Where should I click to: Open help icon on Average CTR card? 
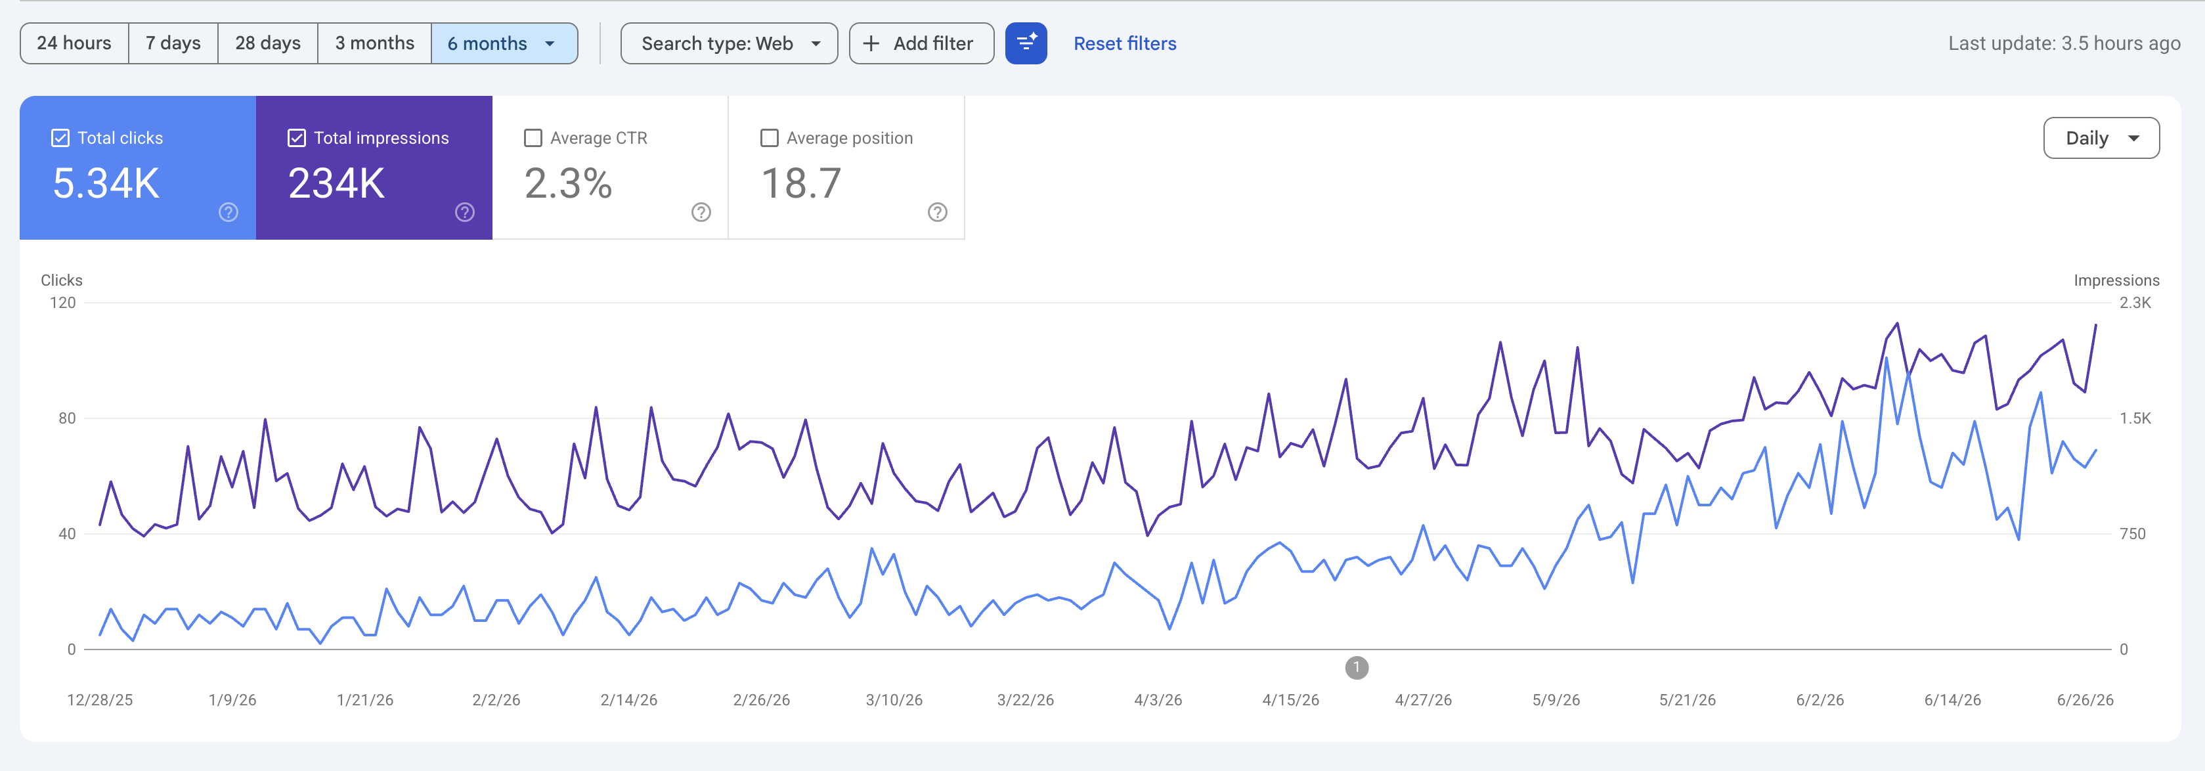[x=701, y=212]
